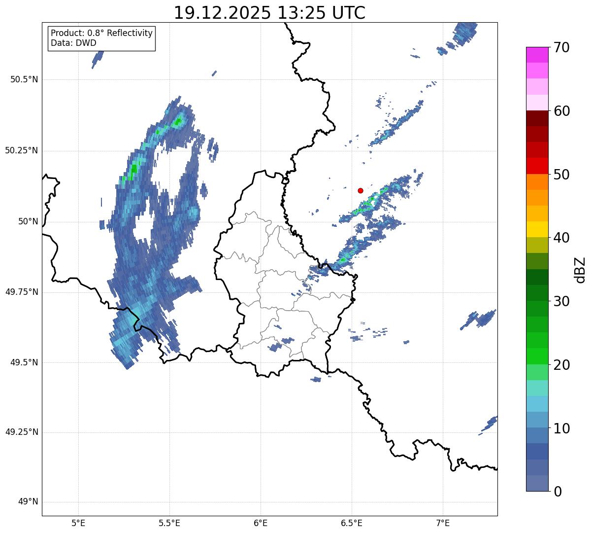592x533 pixels.
Task: Click the magenta swatch at top of colorbar
Action: 537,55
